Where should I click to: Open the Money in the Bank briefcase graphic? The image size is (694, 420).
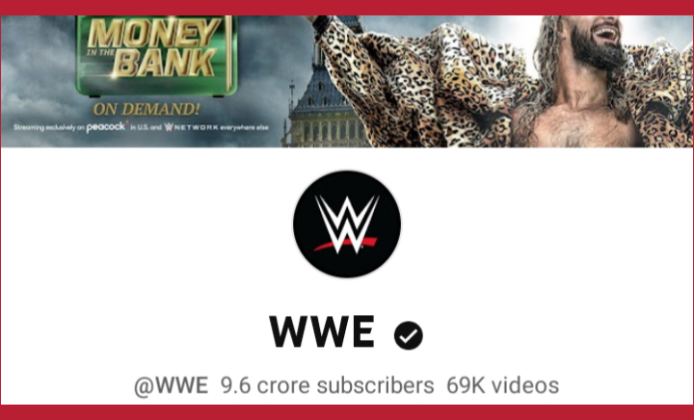156,55
